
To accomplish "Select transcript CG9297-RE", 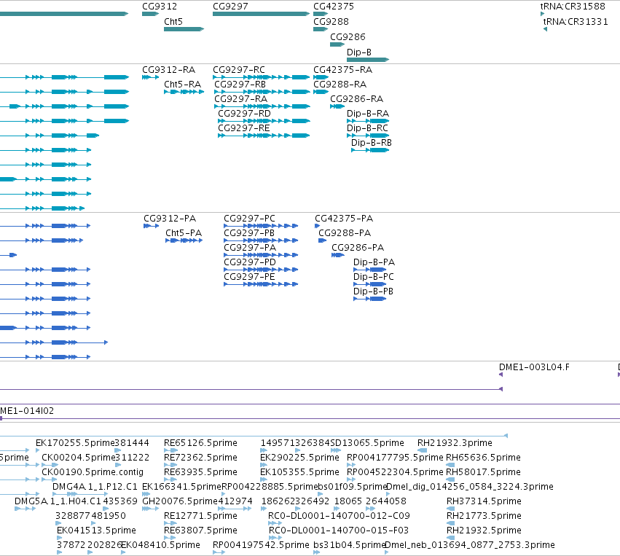I will coord(243,128).
